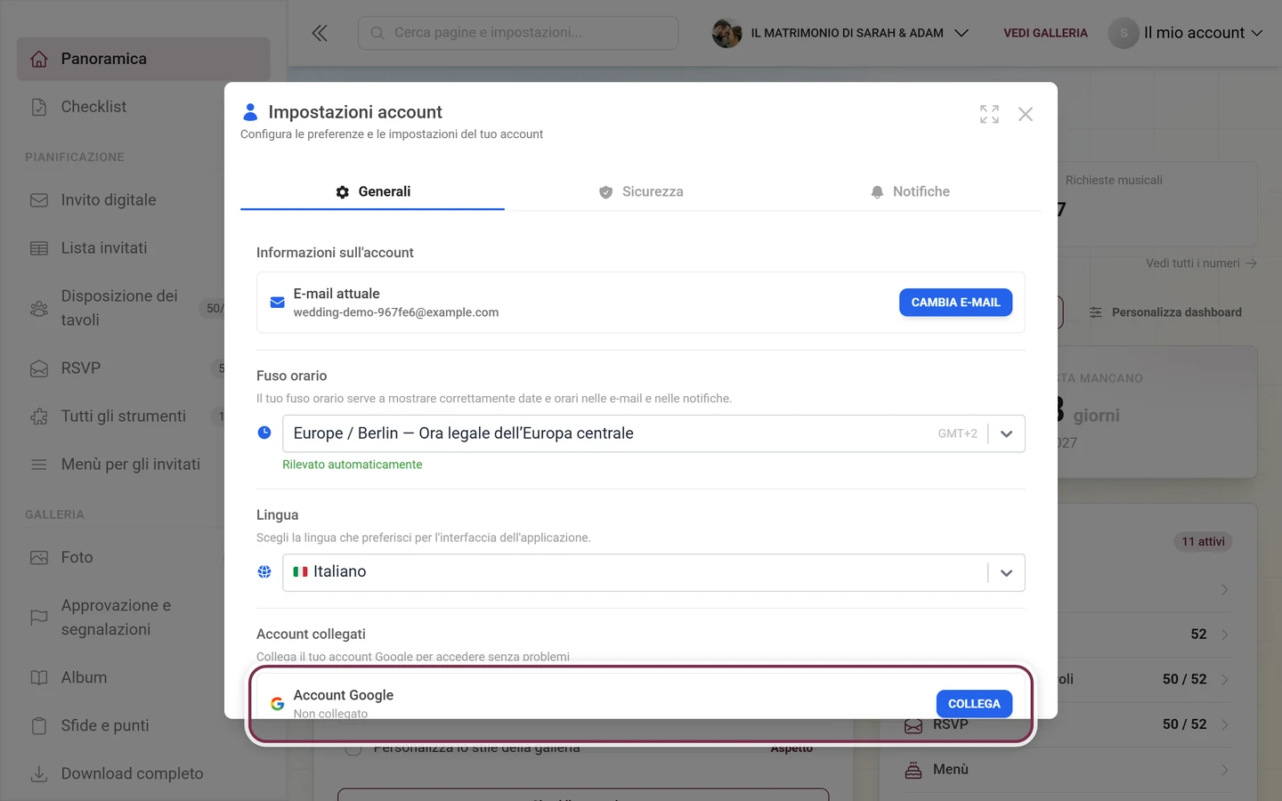Click Vedi tutti i numeri link

pyautogui.click(x=1201, y=263)
